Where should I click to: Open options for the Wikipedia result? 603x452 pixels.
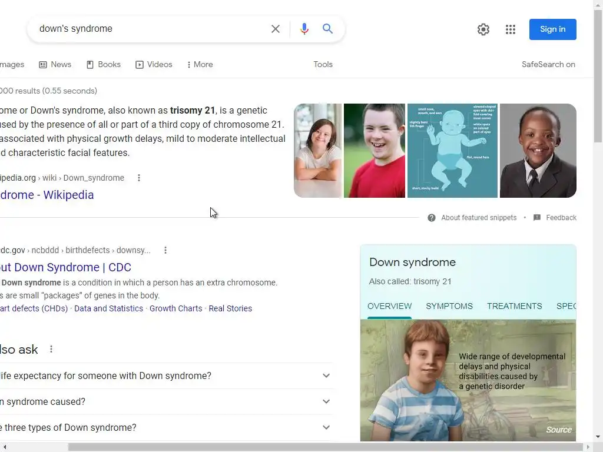tap(139, 178)
